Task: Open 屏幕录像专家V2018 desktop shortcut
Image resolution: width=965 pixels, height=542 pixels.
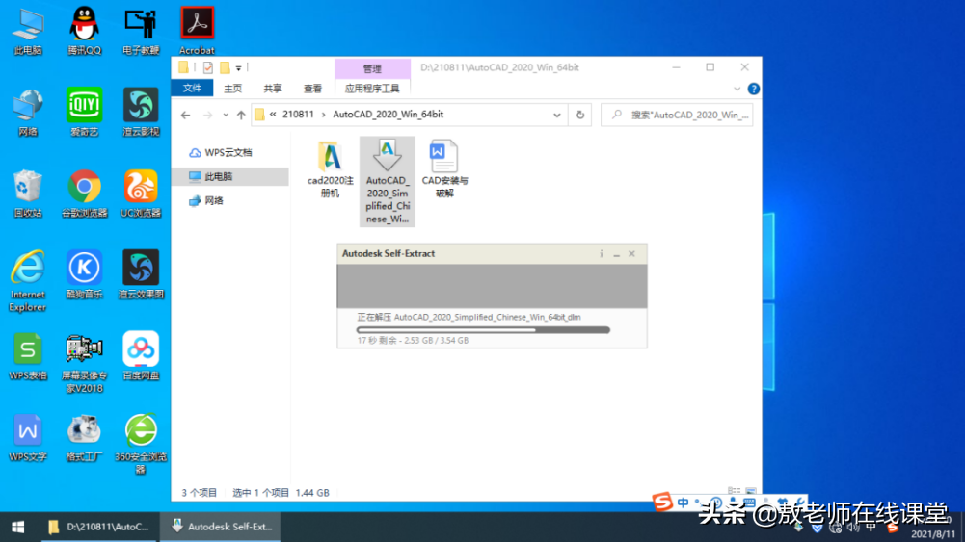Action: (84, 364)
